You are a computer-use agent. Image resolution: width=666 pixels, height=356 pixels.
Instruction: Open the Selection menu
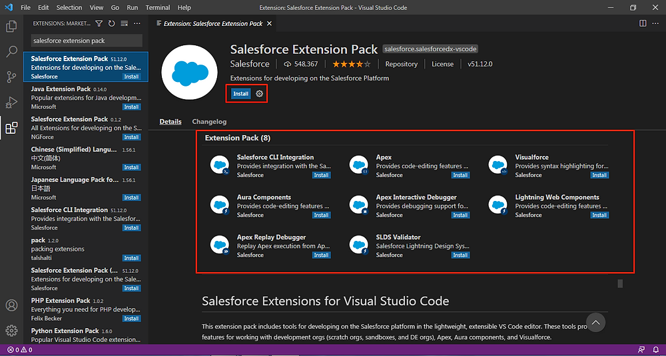pyautogui.click(x=69, y=7)
